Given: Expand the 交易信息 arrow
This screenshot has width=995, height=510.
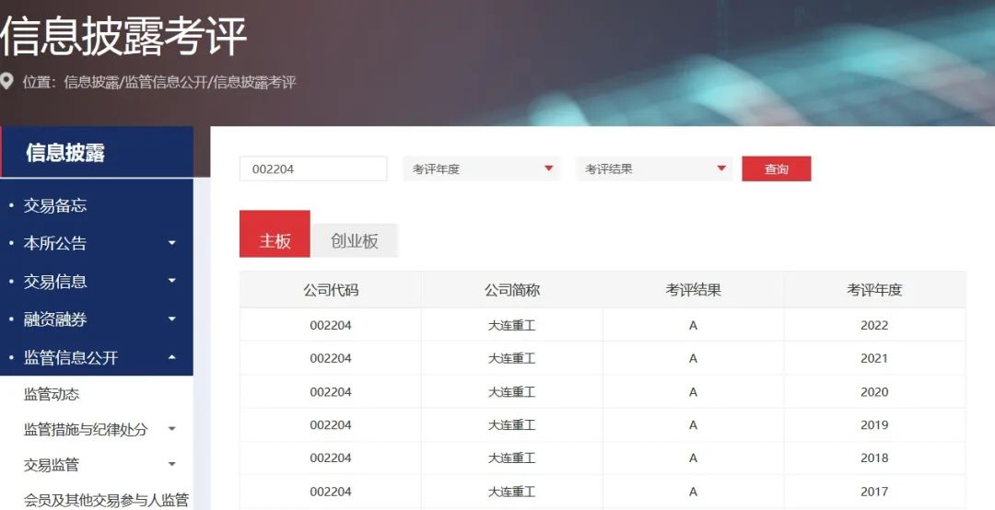Looking at the screenshot, I should click(172, 281).
